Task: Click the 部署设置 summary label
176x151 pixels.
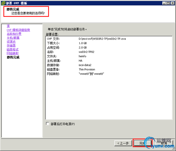Action: point(52,34)
